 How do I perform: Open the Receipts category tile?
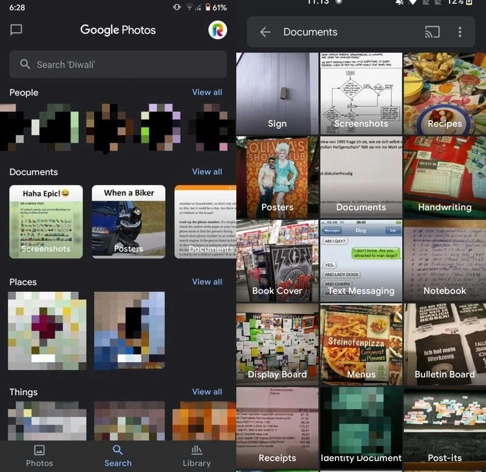pos(277,428)
